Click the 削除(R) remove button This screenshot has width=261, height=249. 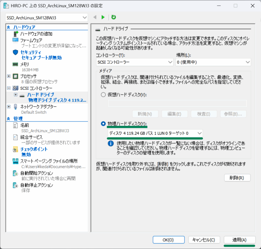(237, 178)
